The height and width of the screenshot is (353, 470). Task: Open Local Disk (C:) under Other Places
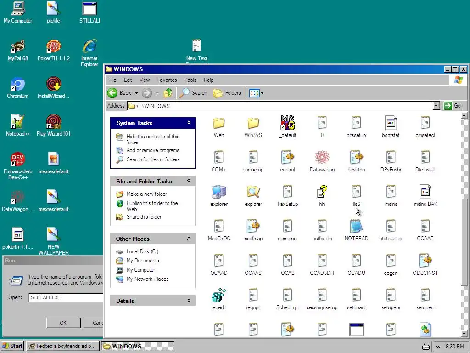tap(142, 251)
